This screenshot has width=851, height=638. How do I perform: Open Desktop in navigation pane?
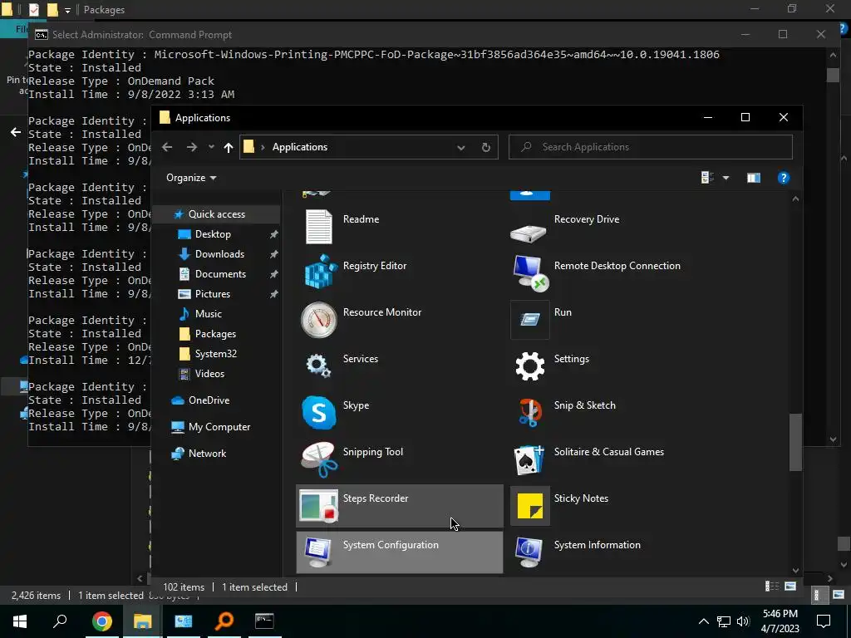213,234
